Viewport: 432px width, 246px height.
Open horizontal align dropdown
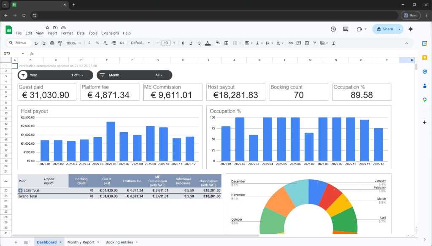248,43
